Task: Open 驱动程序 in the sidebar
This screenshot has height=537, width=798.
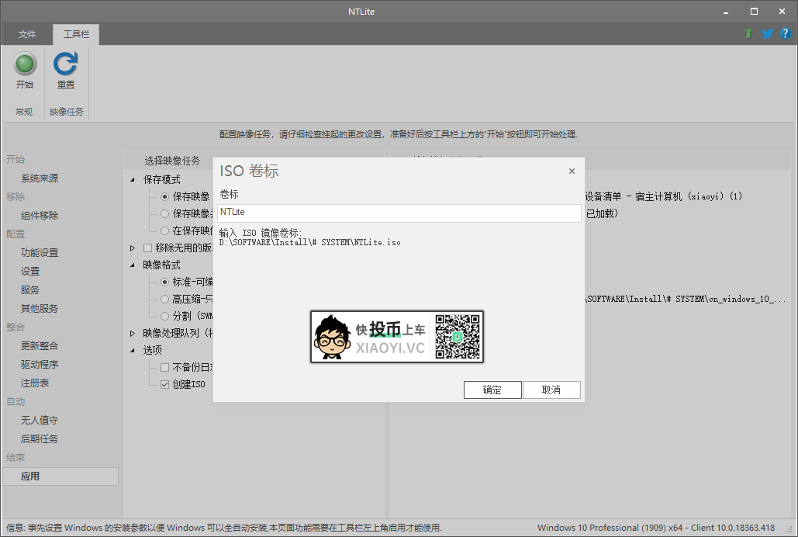Action: tap(40, 364)
